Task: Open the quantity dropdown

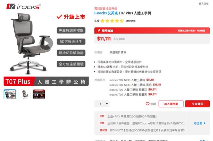Action: (x=102, y=104)
